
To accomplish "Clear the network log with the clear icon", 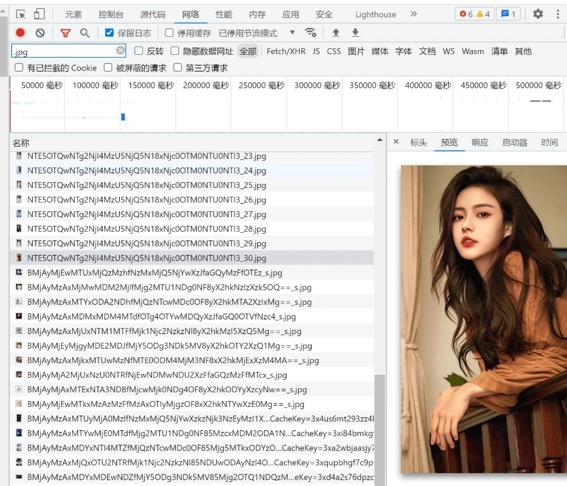I will coord(40,33).
